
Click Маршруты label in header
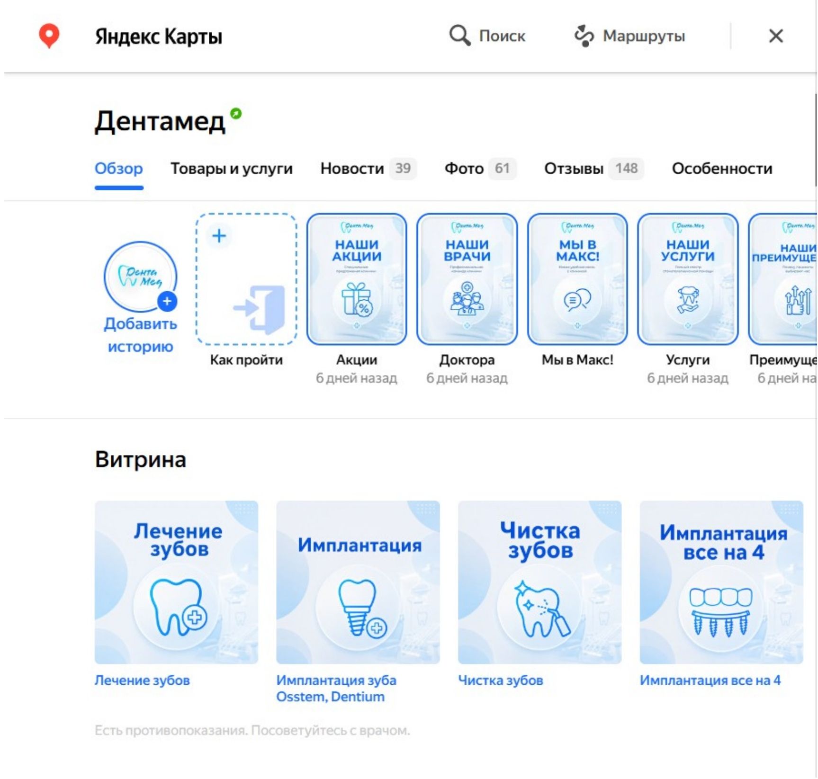coord(644,36)
